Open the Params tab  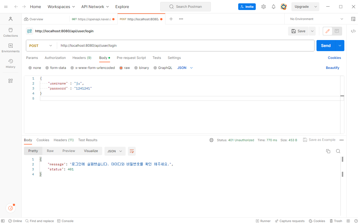point(32,58)
